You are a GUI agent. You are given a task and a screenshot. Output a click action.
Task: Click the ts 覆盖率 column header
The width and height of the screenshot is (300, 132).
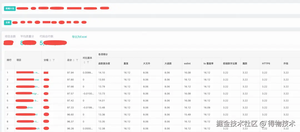click(209, 64)
